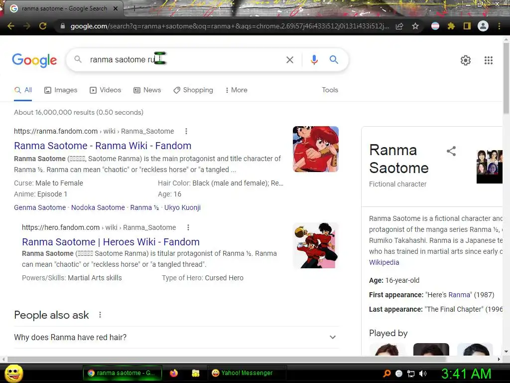The image size is (510, 383).
Task: Open the Chrome profile avatar
Action: (483, 26)
